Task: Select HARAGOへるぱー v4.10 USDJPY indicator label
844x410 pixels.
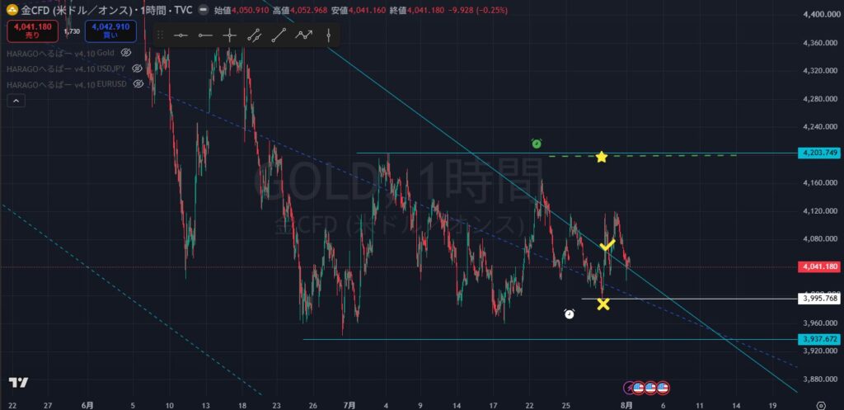Action: [66, 68]
